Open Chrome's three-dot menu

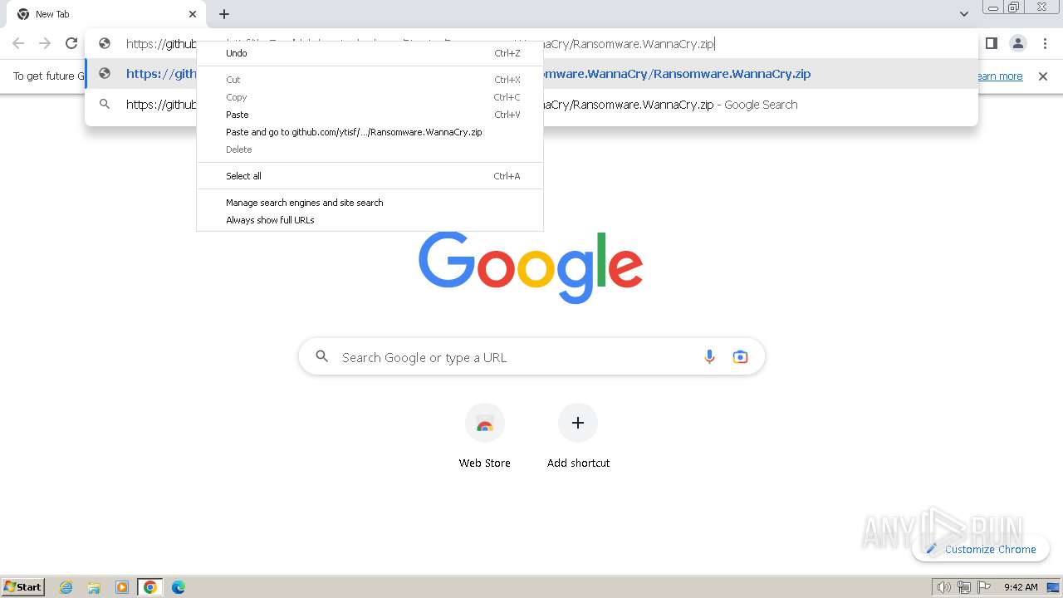point(1045,43)
